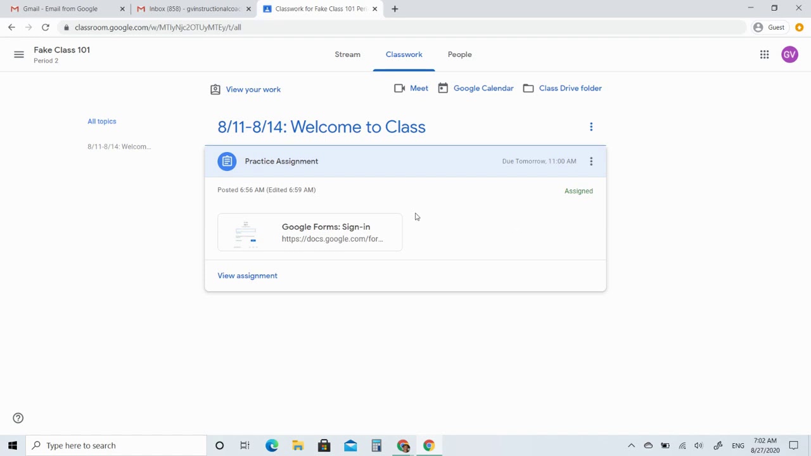811x456 pixels.
Task: Open the taskbar volume control
Action: tap(698, 445)
